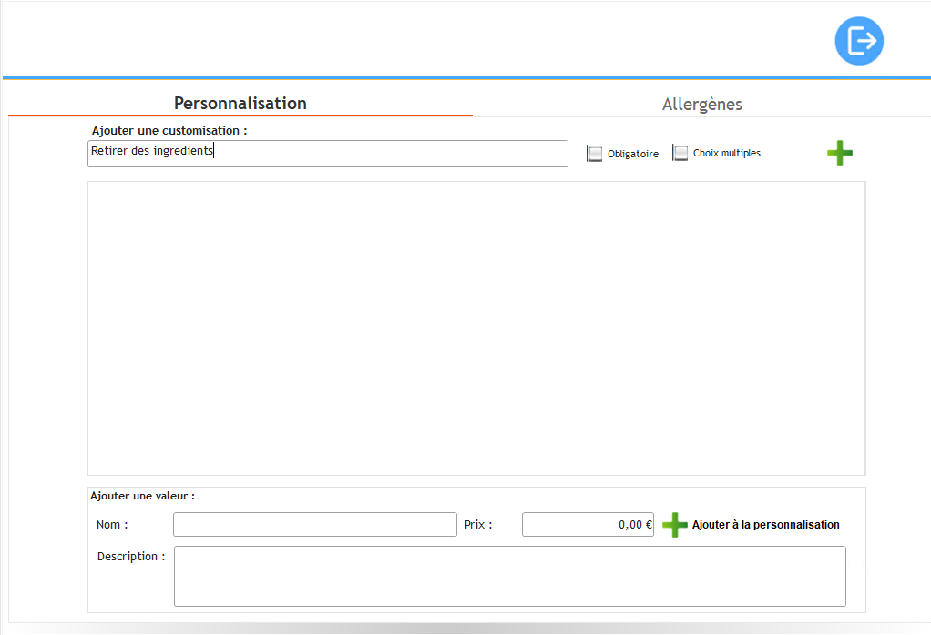Add customisation with the top green plus

point(839,153)
